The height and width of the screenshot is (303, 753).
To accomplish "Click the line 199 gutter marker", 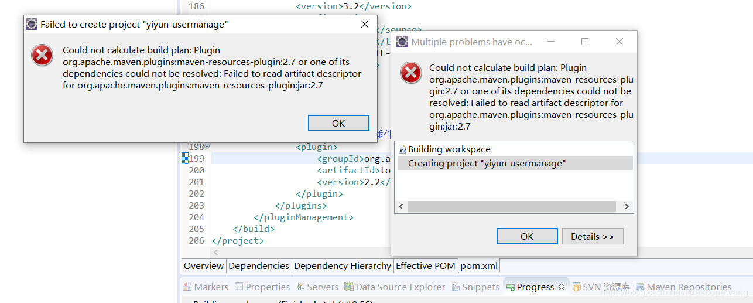I will coord(184,158).
